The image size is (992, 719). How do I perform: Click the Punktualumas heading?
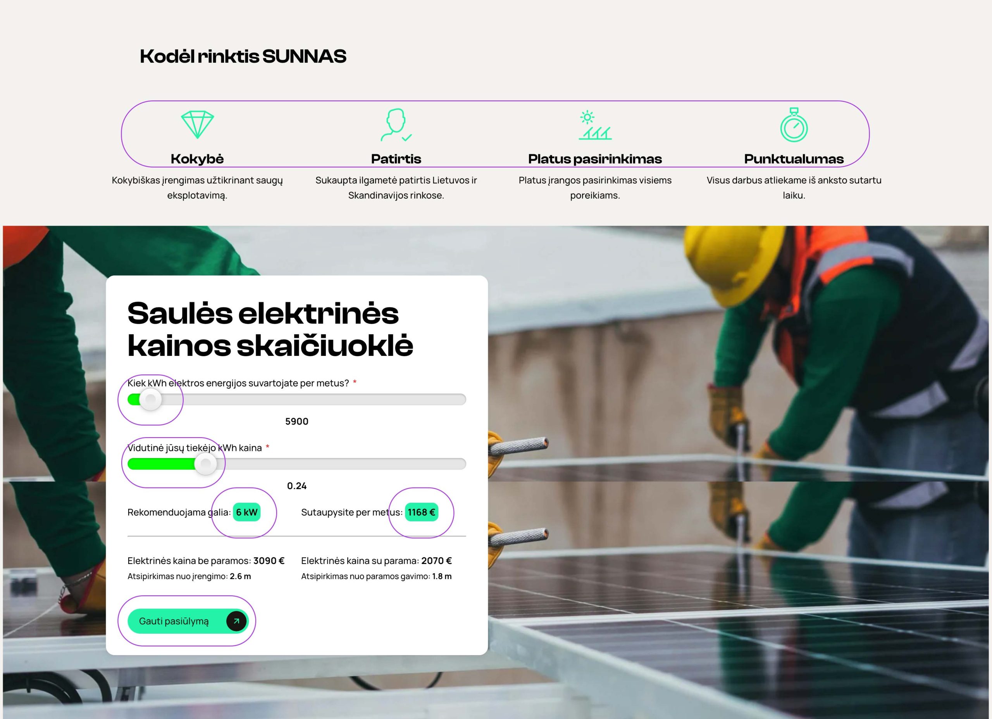[794, 159]
